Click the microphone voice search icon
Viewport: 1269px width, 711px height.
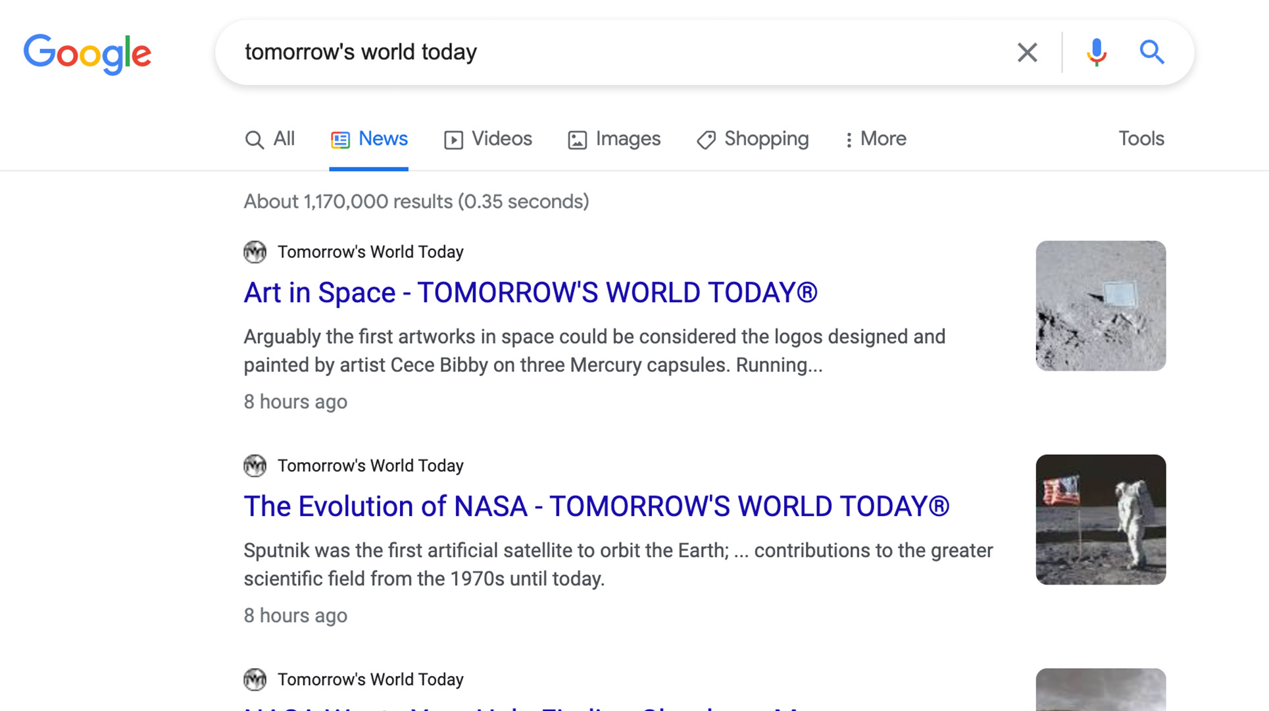[1095, 52]
